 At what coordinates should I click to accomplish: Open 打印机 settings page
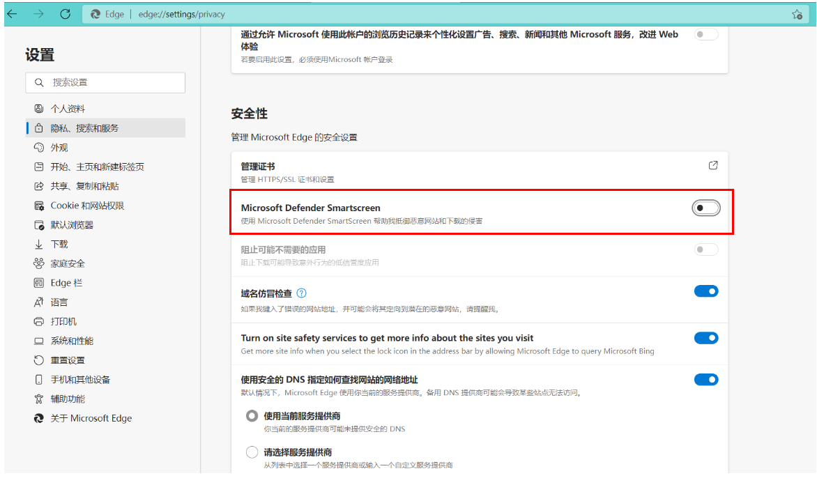point(105,321)
